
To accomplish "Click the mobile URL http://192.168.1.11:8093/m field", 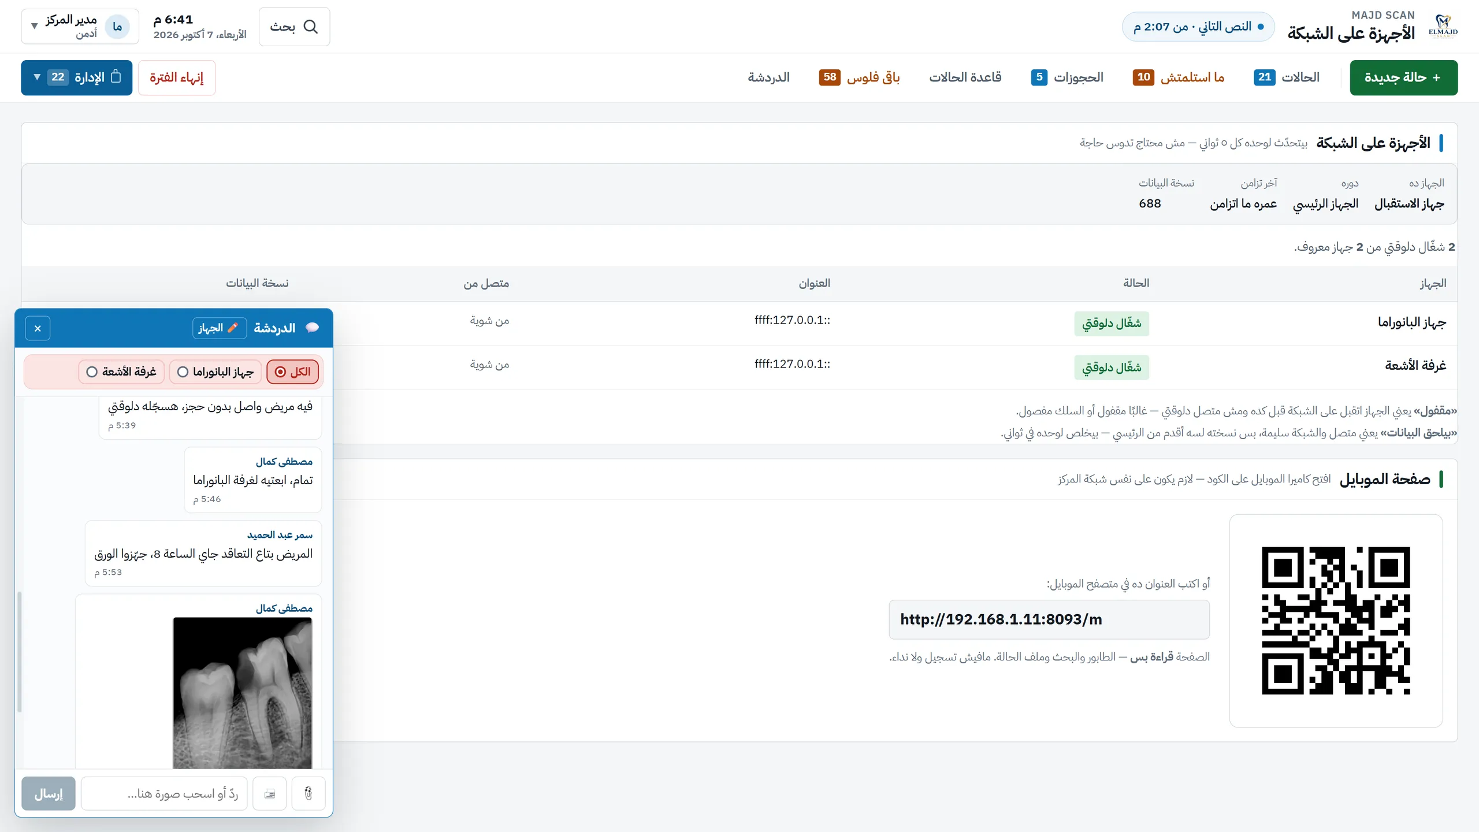I will tap(1049, 619).
